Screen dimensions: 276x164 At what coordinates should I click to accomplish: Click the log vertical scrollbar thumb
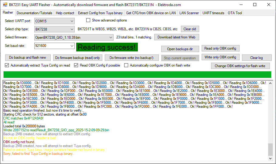270,149
